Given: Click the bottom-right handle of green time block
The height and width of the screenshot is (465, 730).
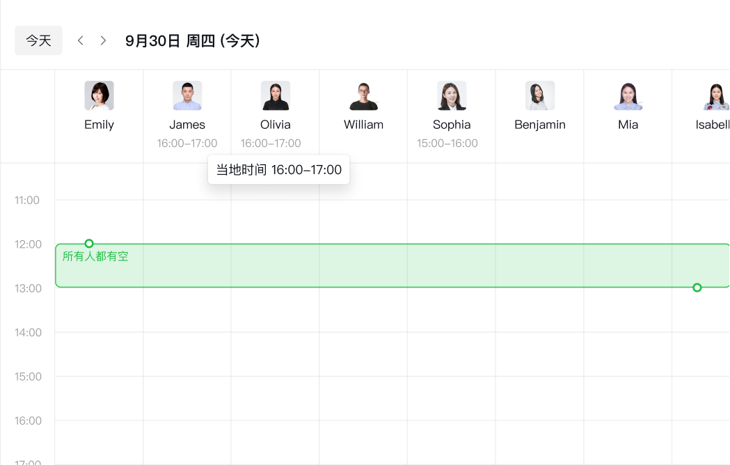Looking at the screenshot, I should pyautogui.click(x=697, y=287).
